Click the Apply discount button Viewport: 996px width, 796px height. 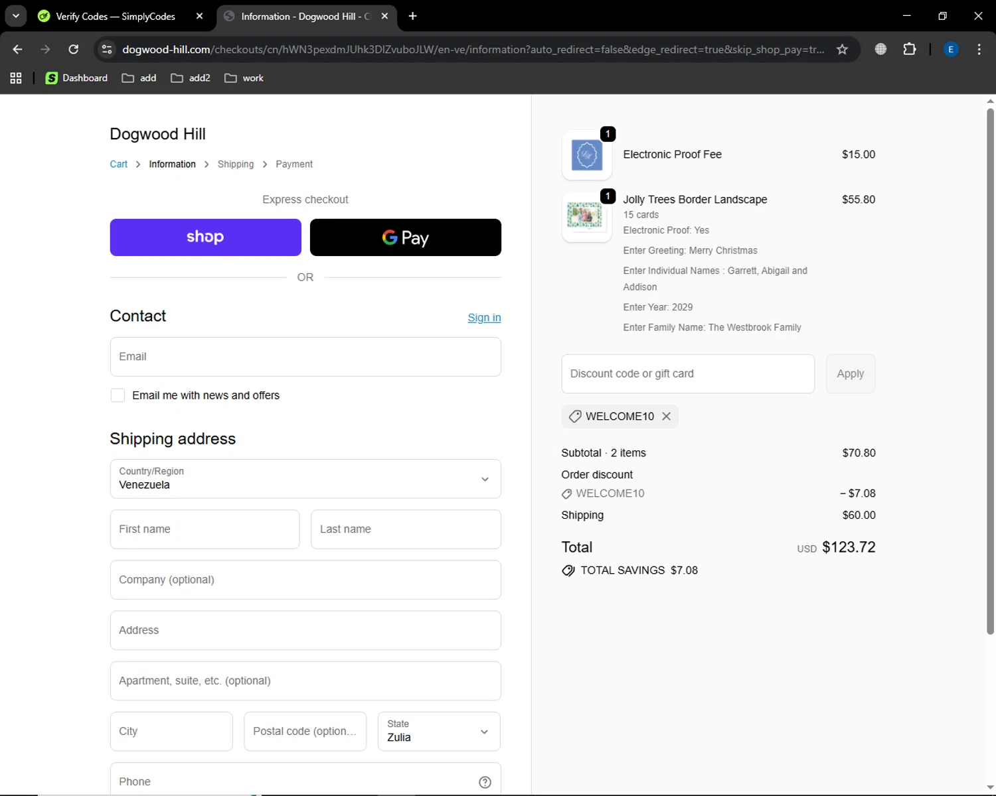click(x=851, y=374)
